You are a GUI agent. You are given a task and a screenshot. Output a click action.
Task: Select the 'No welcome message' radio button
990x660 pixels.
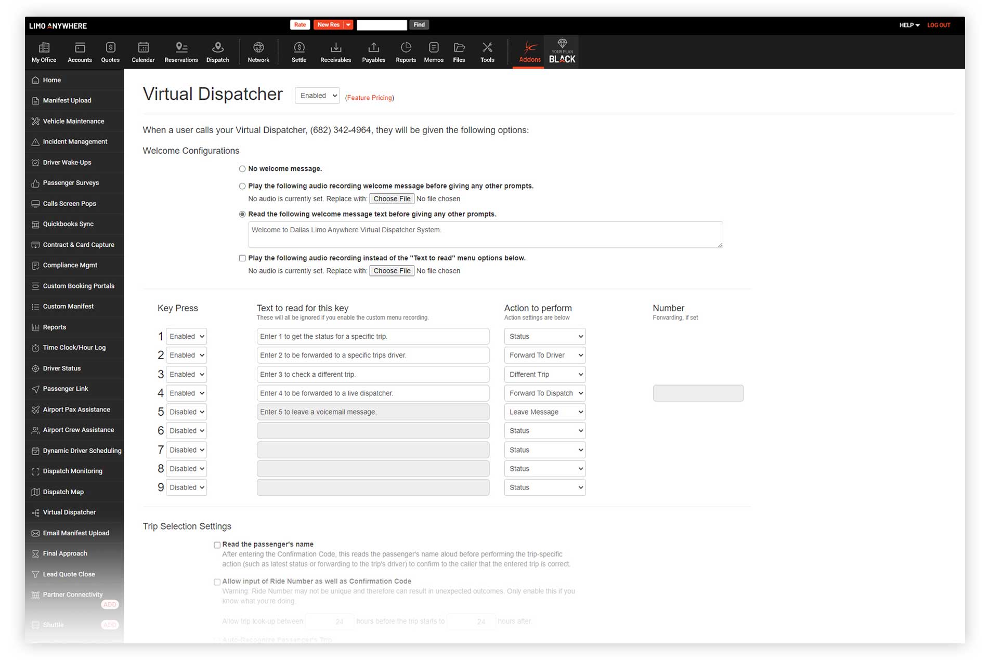tap(242, 169)
